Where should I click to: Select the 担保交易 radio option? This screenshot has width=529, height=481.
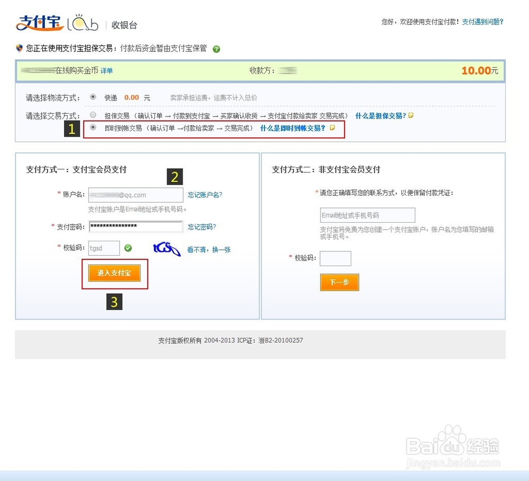pos(93,115)
